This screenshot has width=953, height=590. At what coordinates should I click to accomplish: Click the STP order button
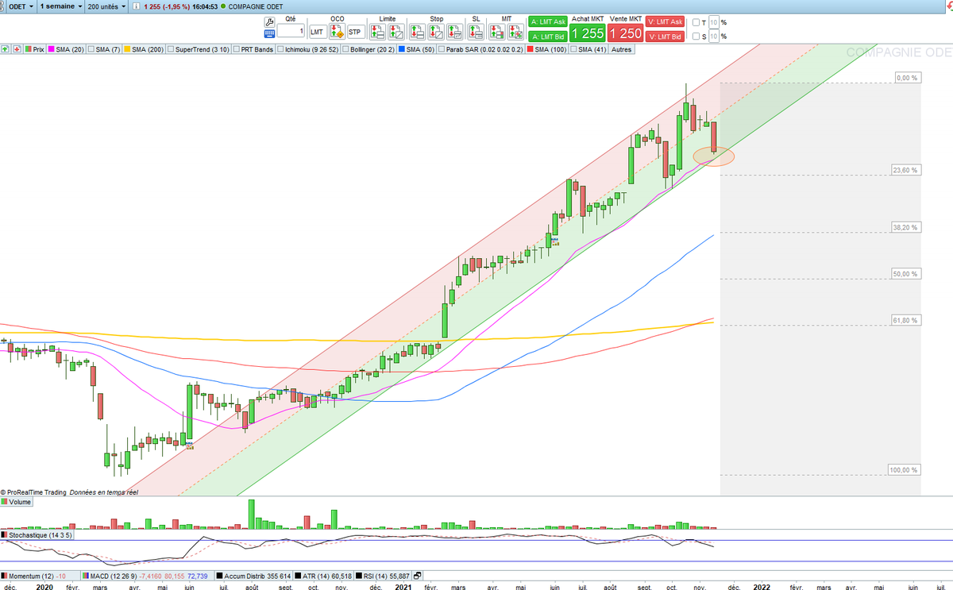[355, 32]
